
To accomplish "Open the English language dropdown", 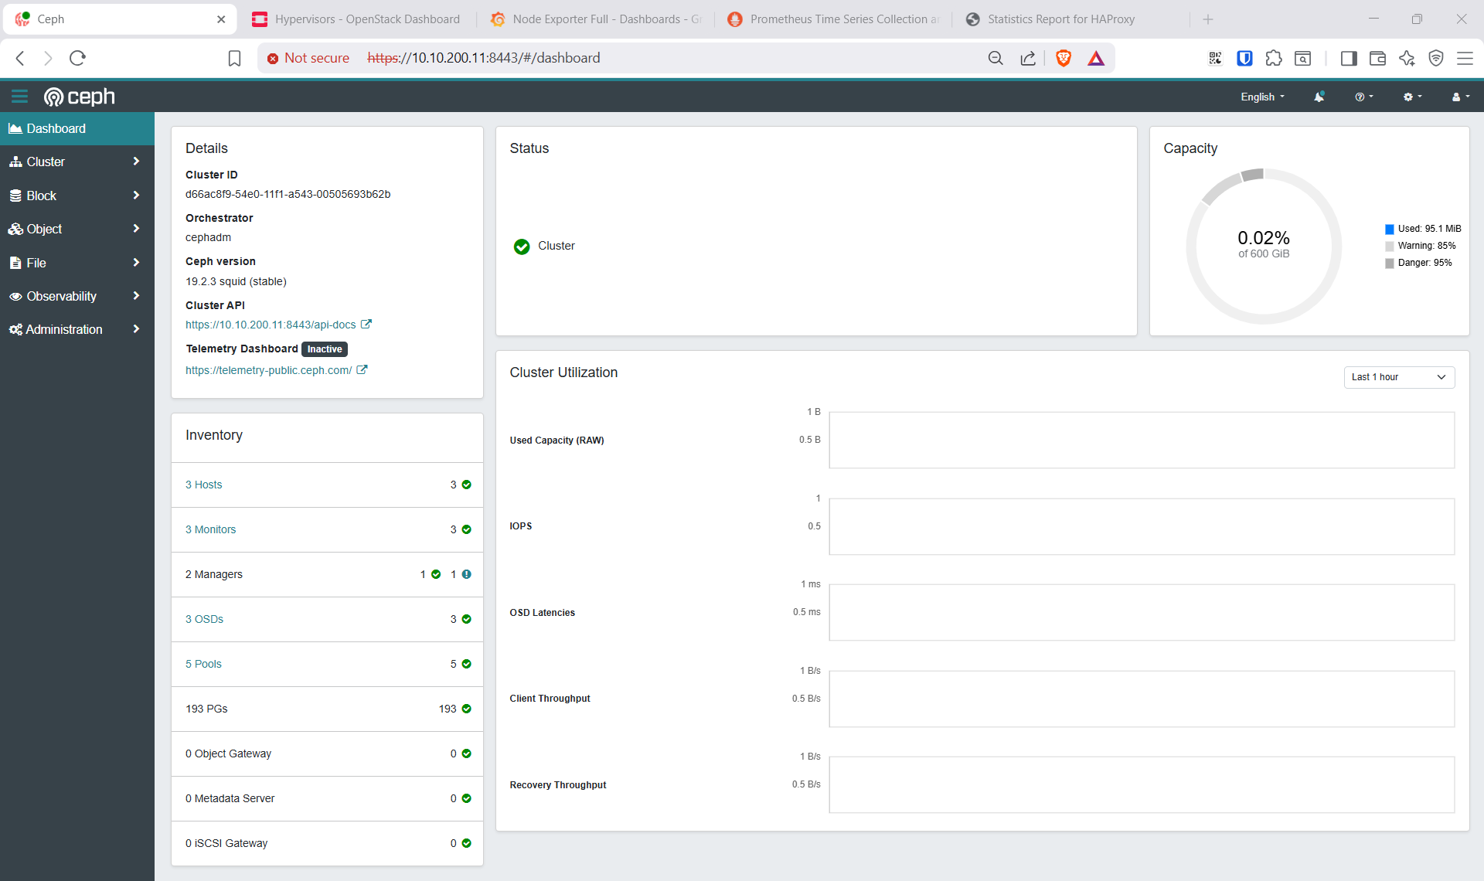I will 1263,97.
